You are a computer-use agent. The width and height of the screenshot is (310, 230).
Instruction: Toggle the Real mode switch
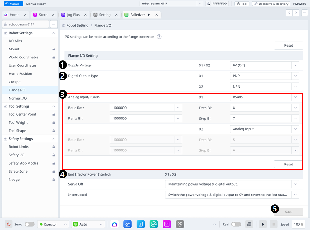(236, 224)
